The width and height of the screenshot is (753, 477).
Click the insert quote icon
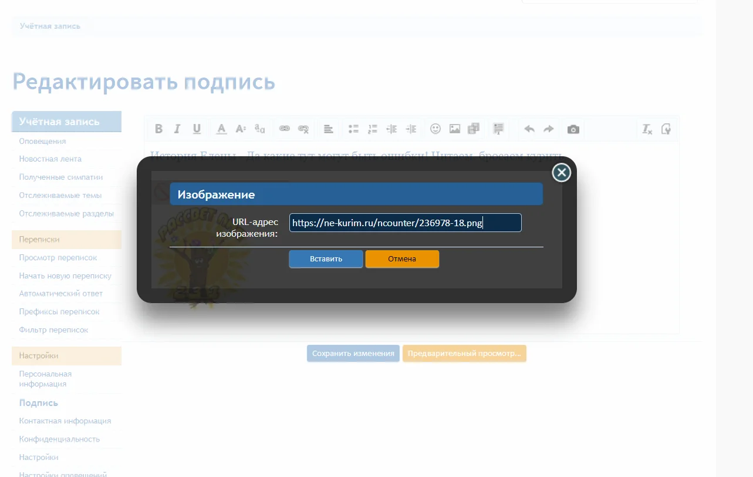[497, 129]
